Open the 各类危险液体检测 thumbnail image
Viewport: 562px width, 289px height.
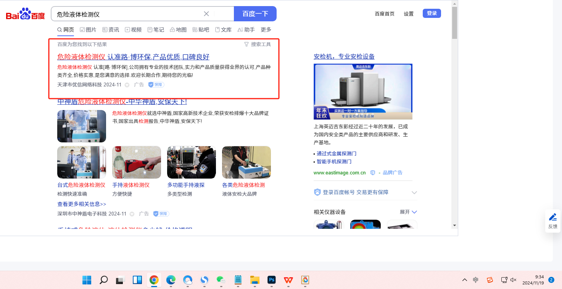click(x=246, y=162)
